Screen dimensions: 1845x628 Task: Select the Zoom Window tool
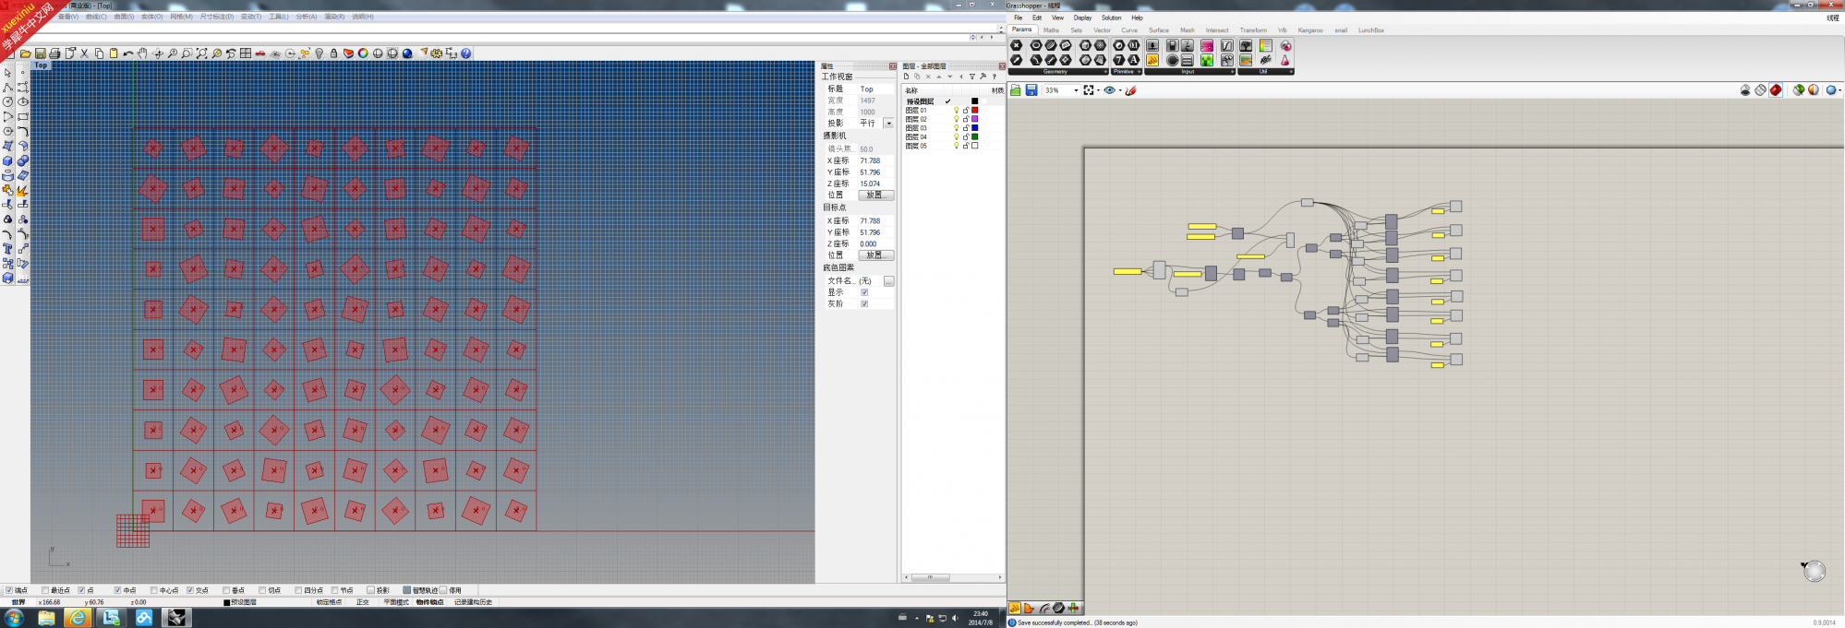pyautogui.click(x=187, y=53)
